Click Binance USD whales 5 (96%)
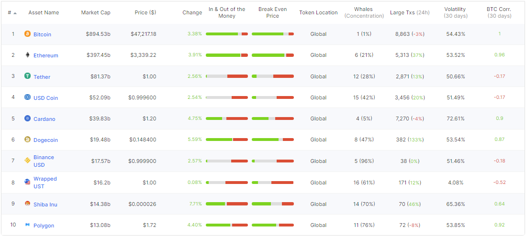The height and width of the screenshot is (237, 526). (364, 161)
